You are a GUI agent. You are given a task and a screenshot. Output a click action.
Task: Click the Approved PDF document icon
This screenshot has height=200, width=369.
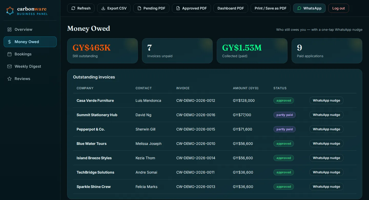pos(178,8)
